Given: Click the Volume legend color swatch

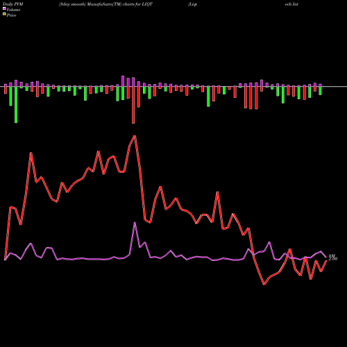Looking at the screenshot, I should click(x=4, y=8).
